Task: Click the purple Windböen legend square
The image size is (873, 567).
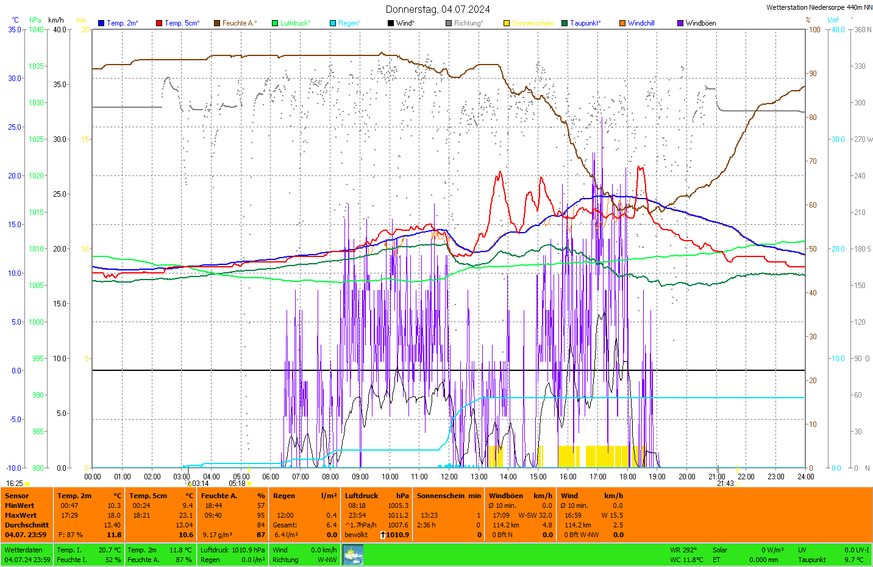Action: click(x=680, y=23)
